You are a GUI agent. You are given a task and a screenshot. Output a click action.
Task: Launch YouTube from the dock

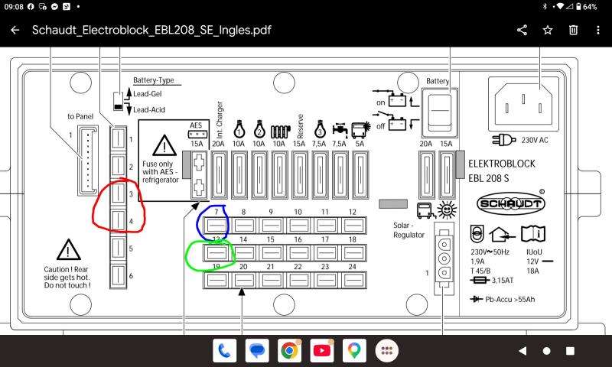[x=321, y=351]
